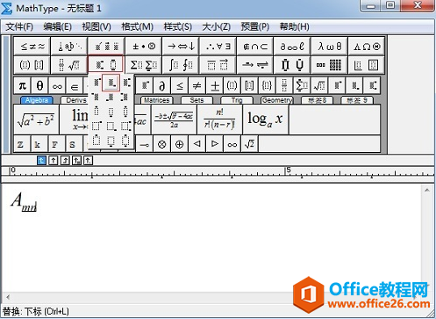Open the labeled arrow templates palette
436x319 pixels.
(x=255, y=65)
